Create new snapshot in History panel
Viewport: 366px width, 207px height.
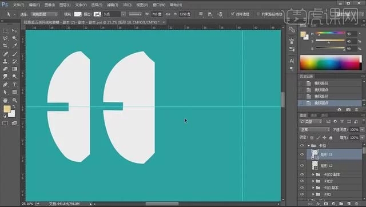coord(348,109)
